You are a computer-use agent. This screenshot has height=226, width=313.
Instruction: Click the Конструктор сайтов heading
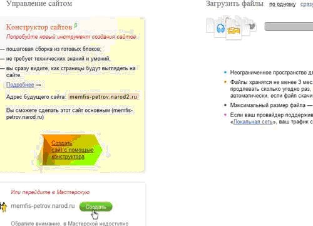(39, 27)
